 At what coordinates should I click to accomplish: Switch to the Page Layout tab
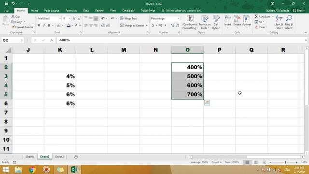click(52, 11)
